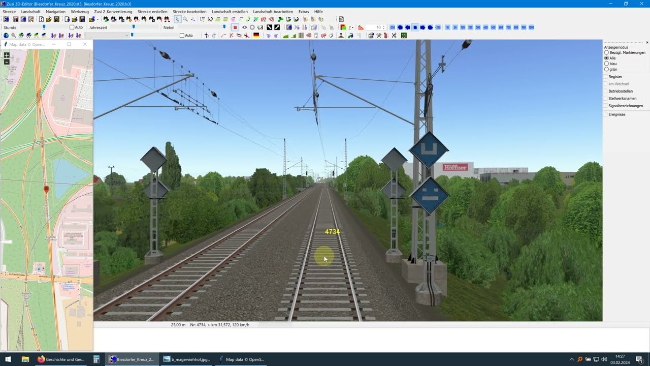Click the black stamp icon in third toolbar

[341, 36]
